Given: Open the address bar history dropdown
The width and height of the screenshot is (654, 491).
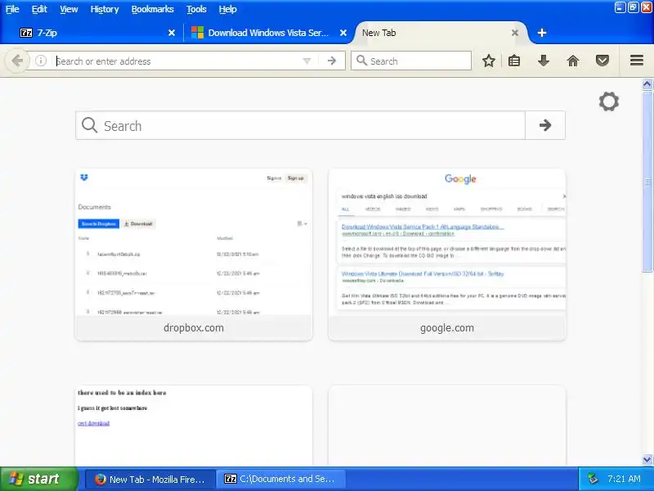Looking at the screenshot, I should (307, 61).
